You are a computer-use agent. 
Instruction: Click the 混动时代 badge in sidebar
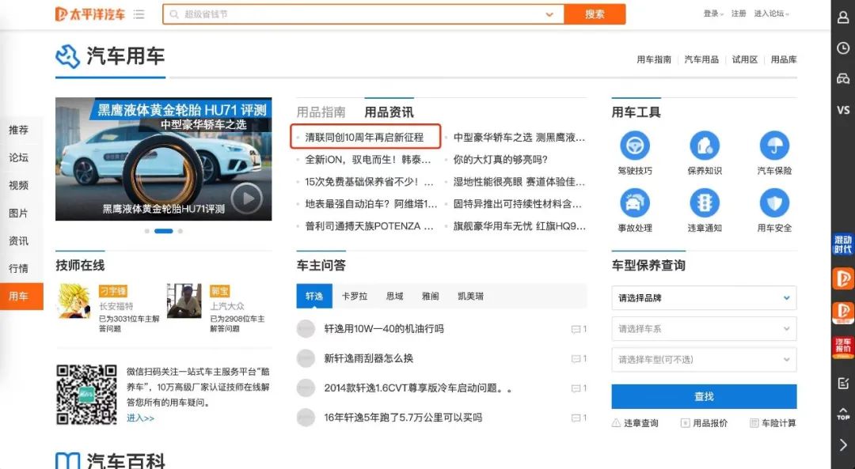click(843, 244)
